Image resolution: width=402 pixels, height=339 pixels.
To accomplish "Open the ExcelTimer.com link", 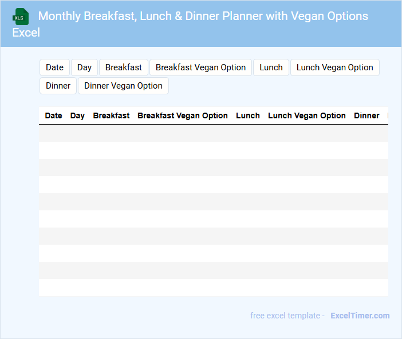I will pyautogui.click(x=360, y=316).
